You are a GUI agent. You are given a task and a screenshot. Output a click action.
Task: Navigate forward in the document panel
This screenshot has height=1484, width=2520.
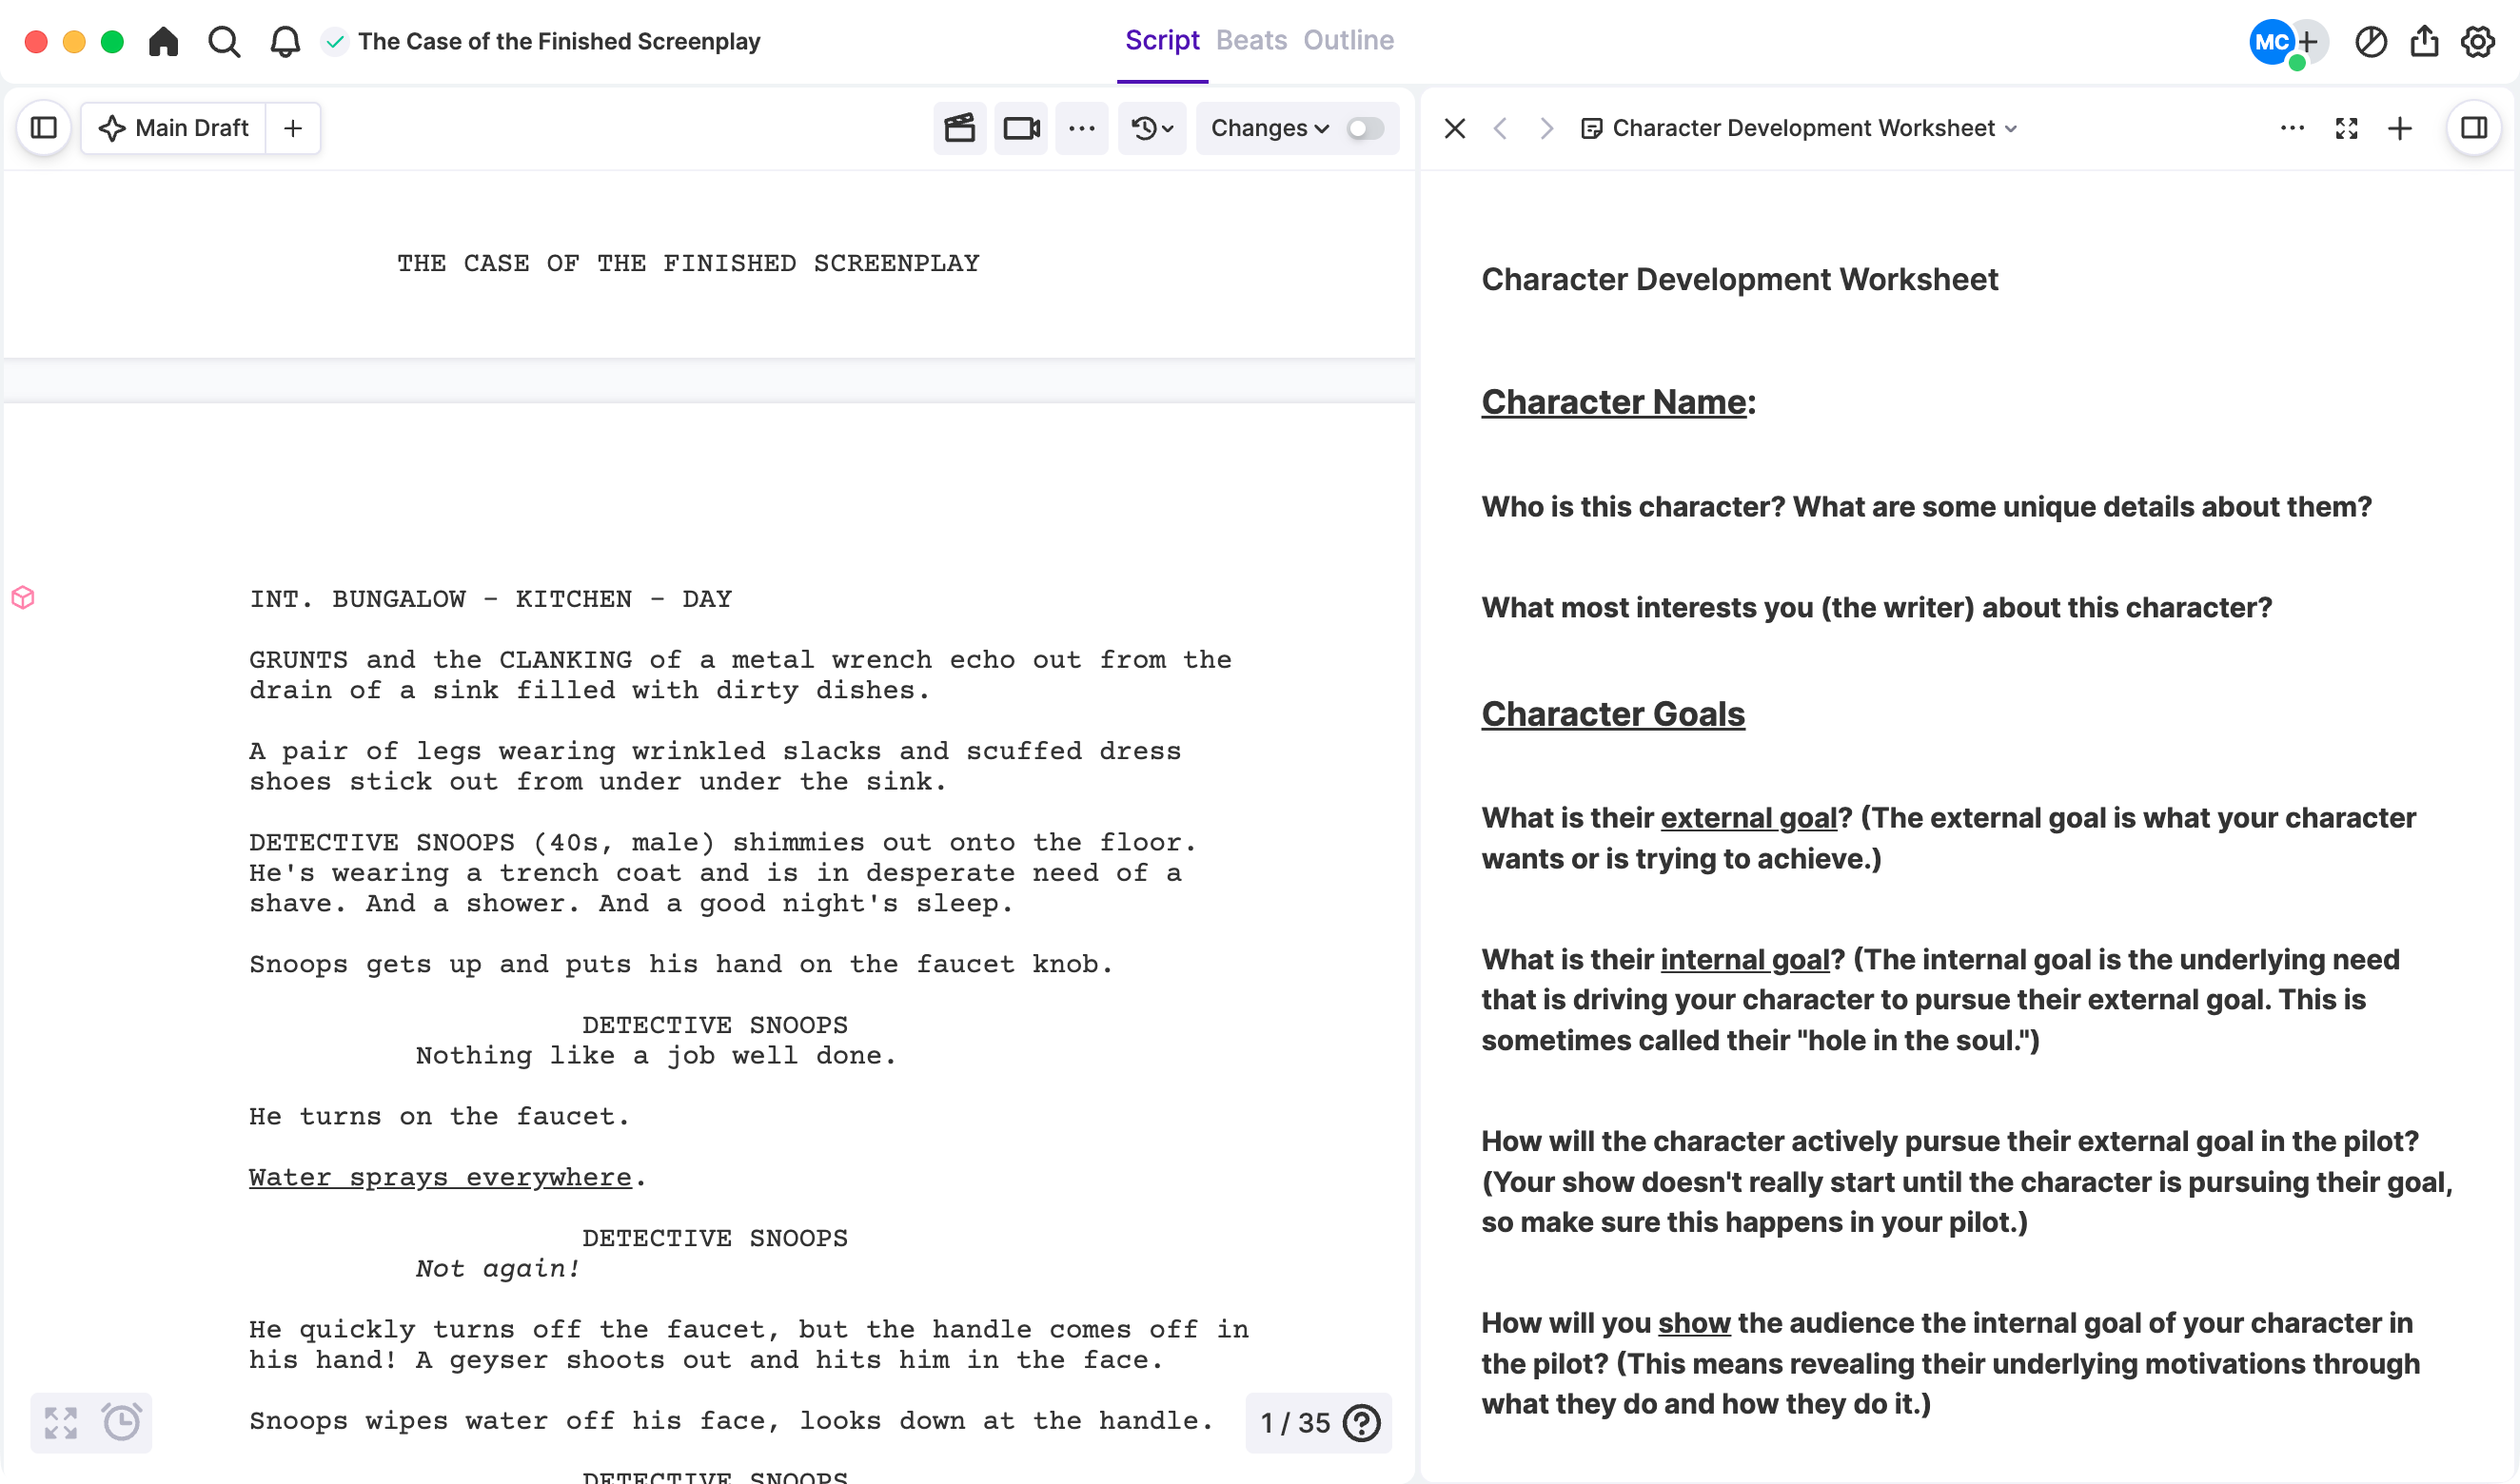click(x=1545, y=128)
